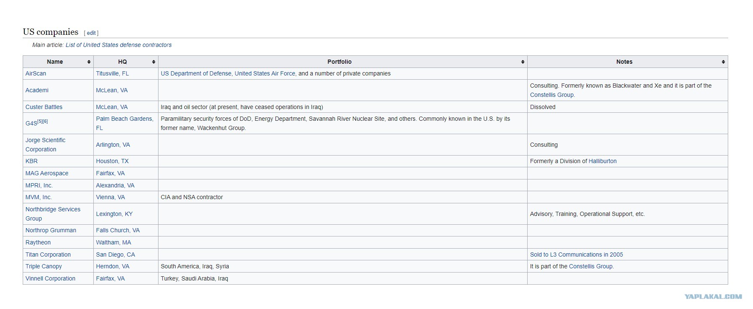Viewport: 753px width, 309px height.
Task: Open US Department of Defense link
Action: (196, 73)
